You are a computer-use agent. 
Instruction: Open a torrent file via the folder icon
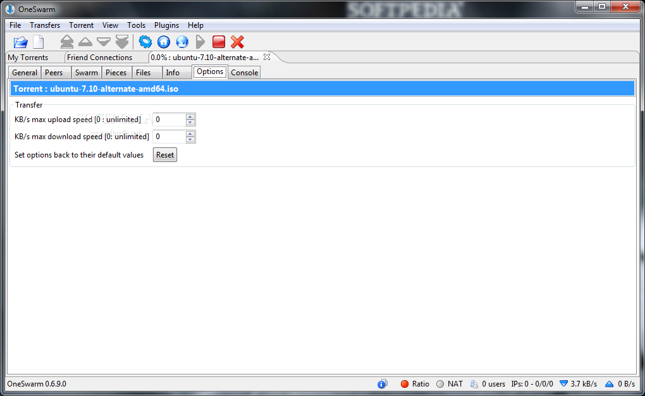click(x=20, y=42)
